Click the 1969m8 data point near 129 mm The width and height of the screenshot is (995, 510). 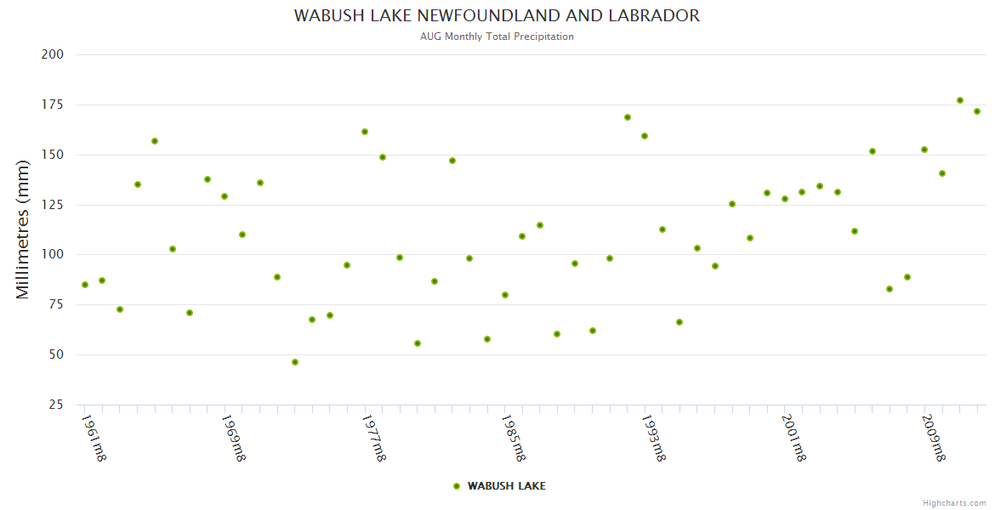pyautogui.click(x=225, y=196)
